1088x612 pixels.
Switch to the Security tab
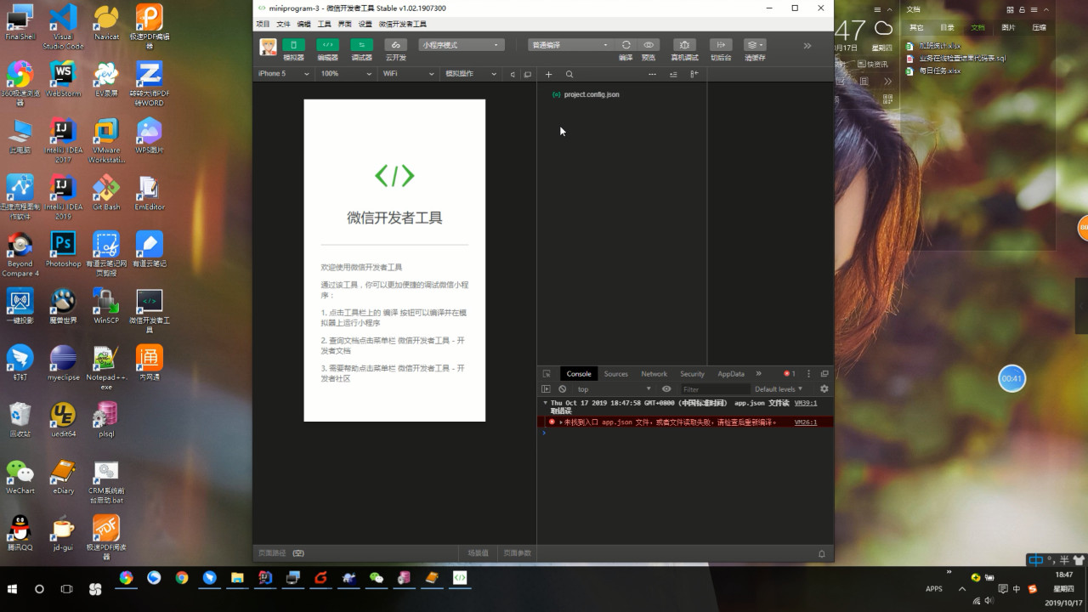click(x=692, y=374)
